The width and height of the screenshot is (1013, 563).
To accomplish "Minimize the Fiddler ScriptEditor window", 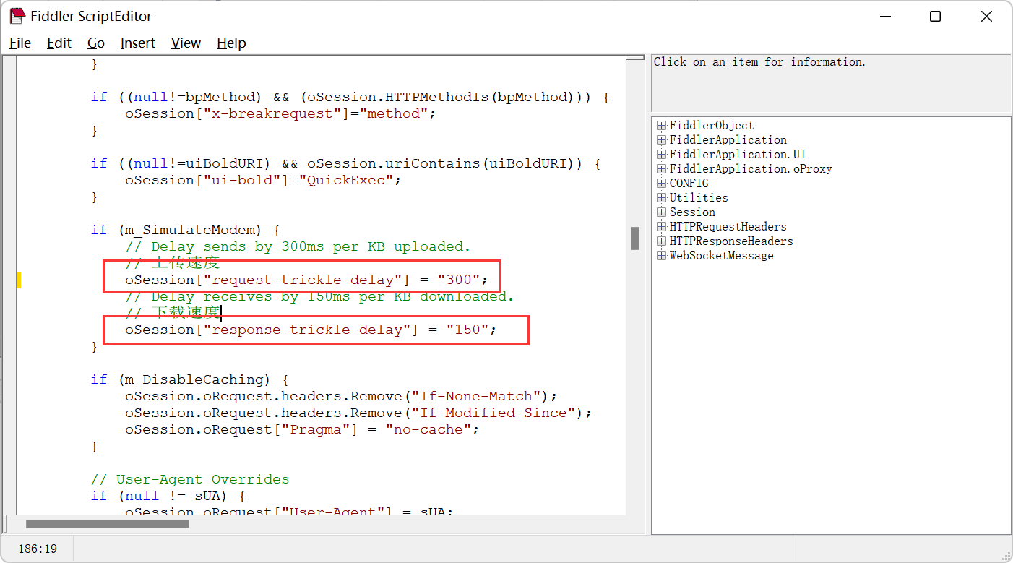I will [x=884, y=16].
